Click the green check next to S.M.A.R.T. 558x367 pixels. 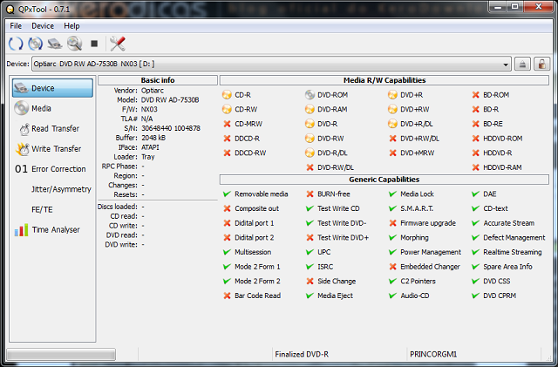(x=392, y=208)
